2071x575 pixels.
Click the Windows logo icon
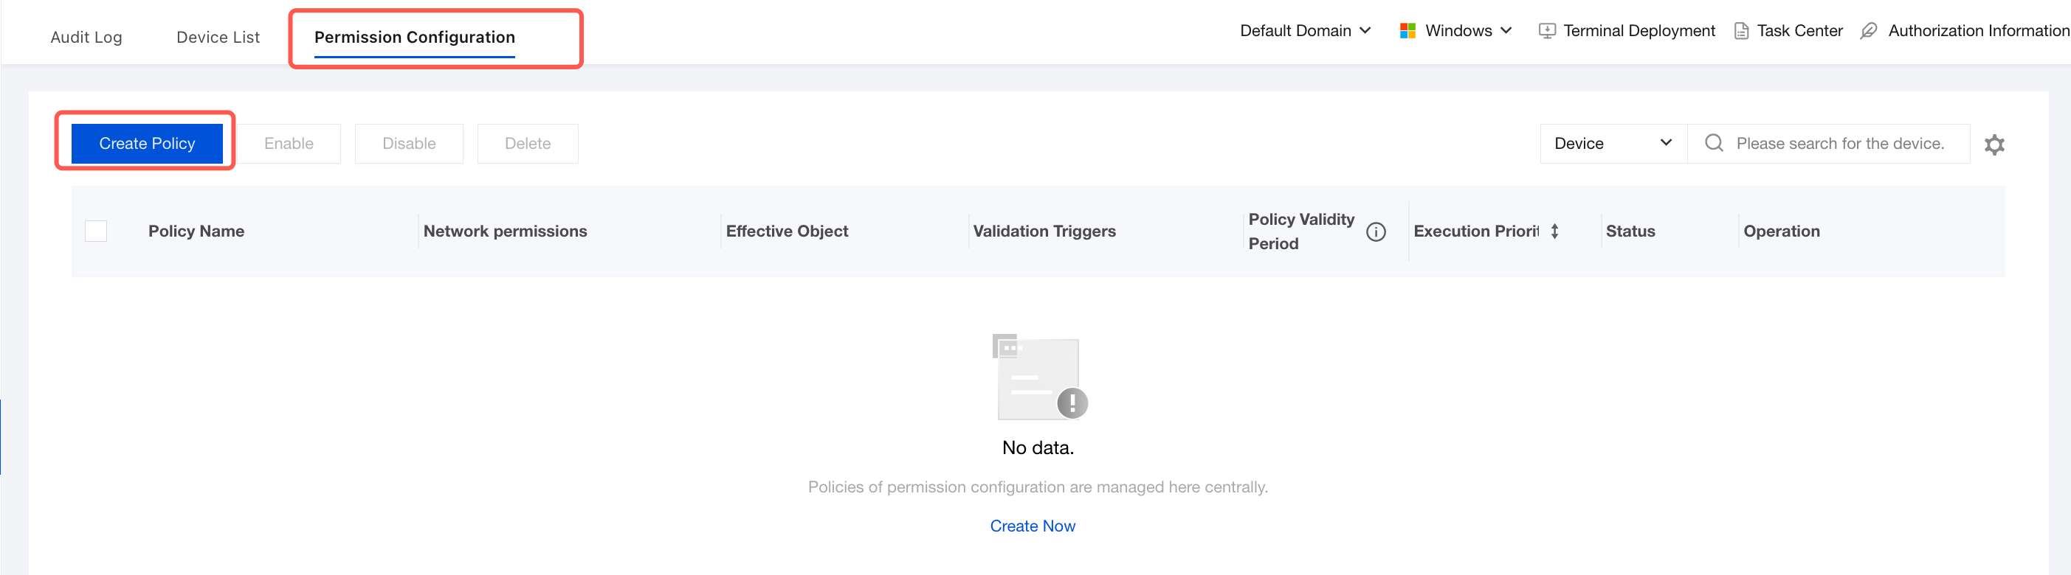click(1407, 30)
